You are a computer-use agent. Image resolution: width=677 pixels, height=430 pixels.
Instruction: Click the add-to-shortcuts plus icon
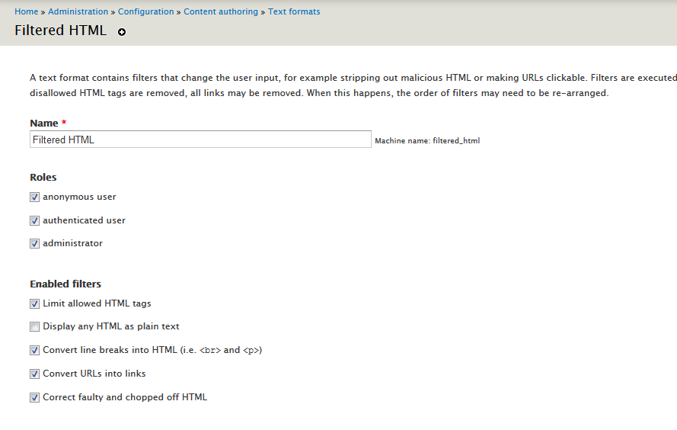122,32
